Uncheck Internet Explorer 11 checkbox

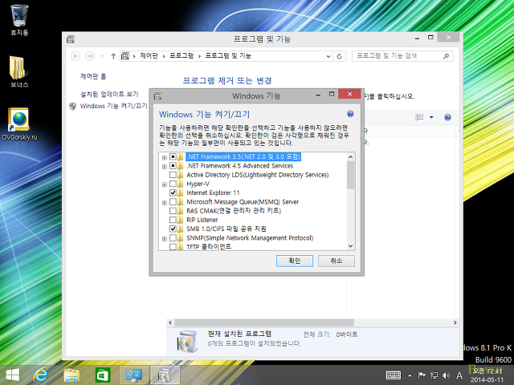173,192
